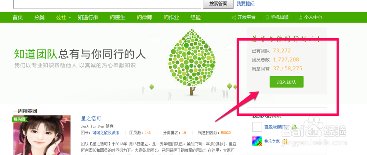367x155 pixels.
Task: Expand the 公社 dropdown menu
Action: coord(63,18)
